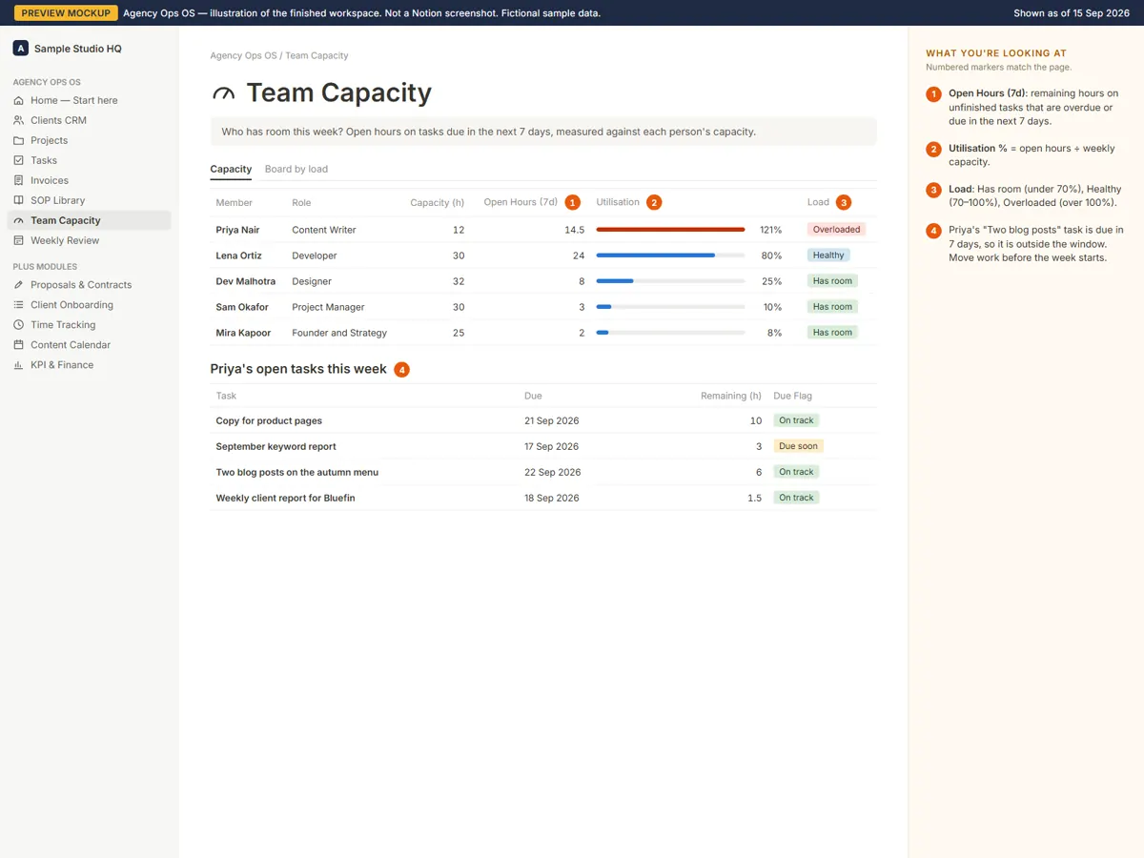Click the Due Flag column header

793,396
